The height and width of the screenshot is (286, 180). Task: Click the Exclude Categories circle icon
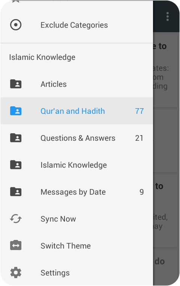16,25
